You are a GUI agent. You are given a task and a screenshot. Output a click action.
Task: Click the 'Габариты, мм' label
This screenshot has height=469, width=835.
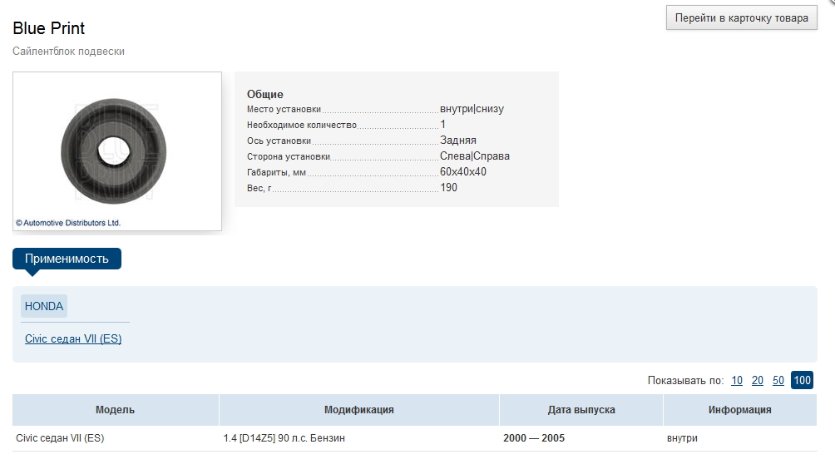click(276, 172)
